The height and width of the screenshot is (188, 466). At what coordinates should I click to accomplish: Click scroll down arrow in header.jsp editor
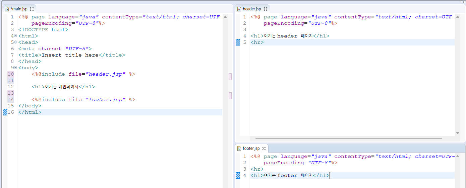coord(458,133)
